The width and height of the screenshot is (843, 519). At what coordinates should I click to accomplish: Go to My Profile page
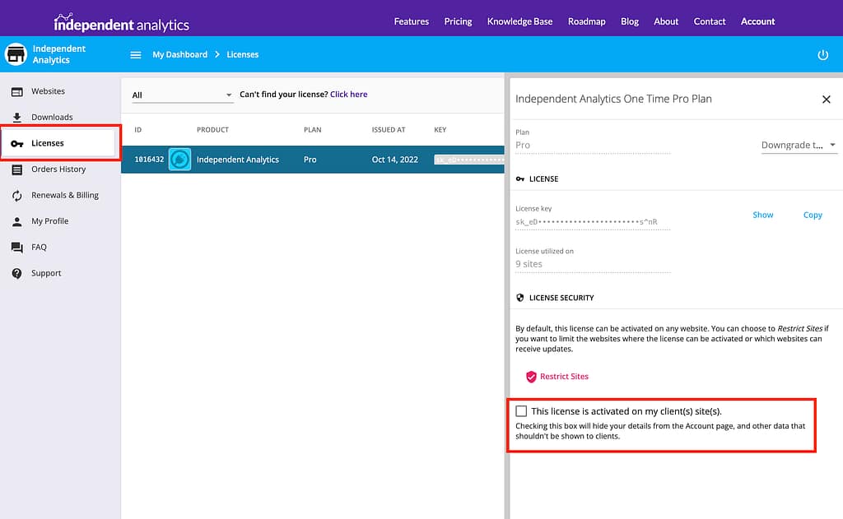[x=49, y=221]
